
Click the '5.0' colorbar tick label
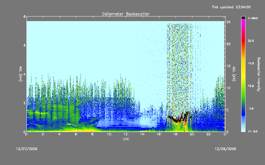[x=251, y=109]
